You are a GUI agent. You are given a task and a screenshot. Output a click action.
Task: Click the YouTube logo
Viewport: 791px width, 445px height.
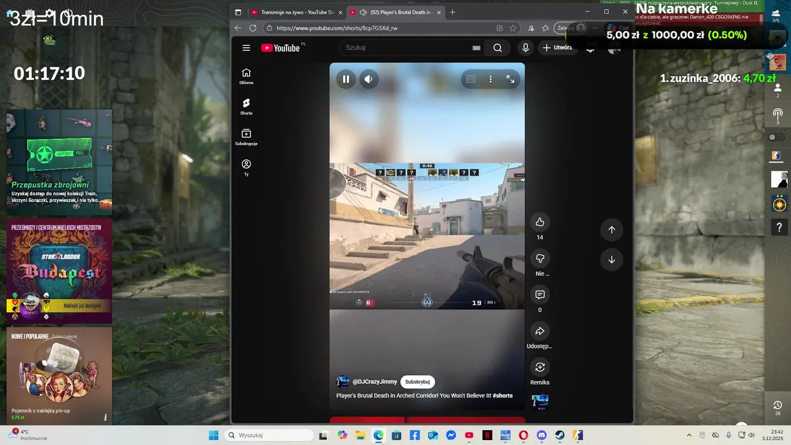[x=281, y=48]
